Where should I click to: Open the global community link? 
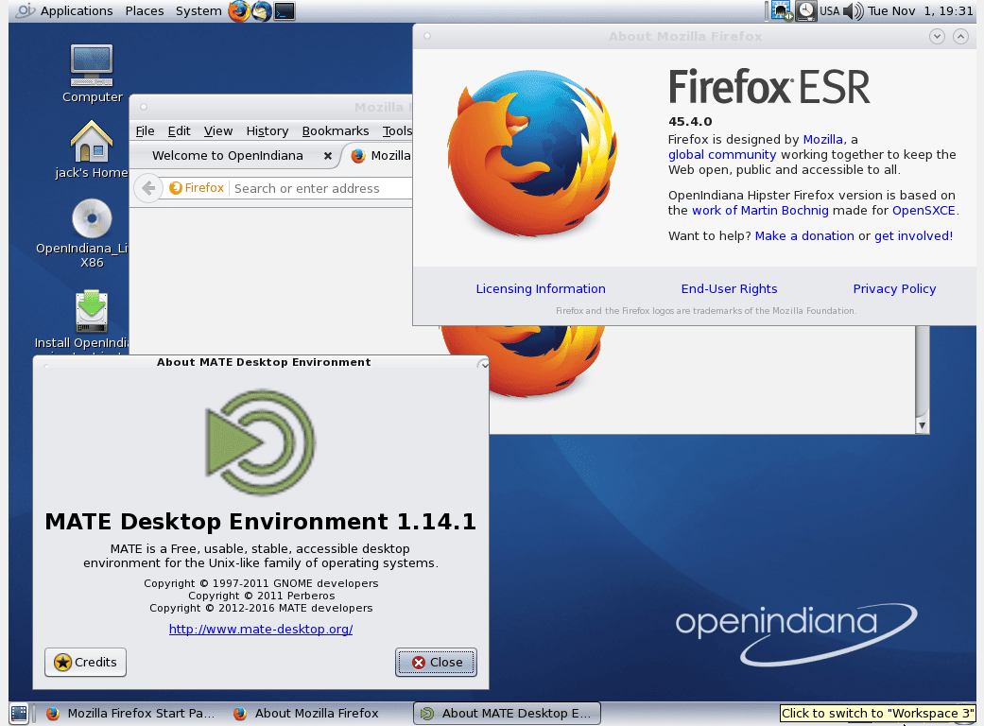click(x=721, y=154)
